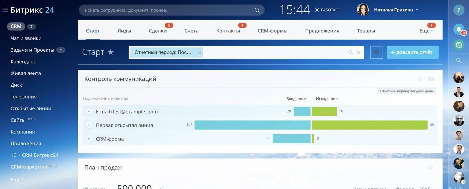Viewport: 469px width, 189px height.
Task: Open the Контакты tab
Action: pyautogui.click(x=228, y=31)
